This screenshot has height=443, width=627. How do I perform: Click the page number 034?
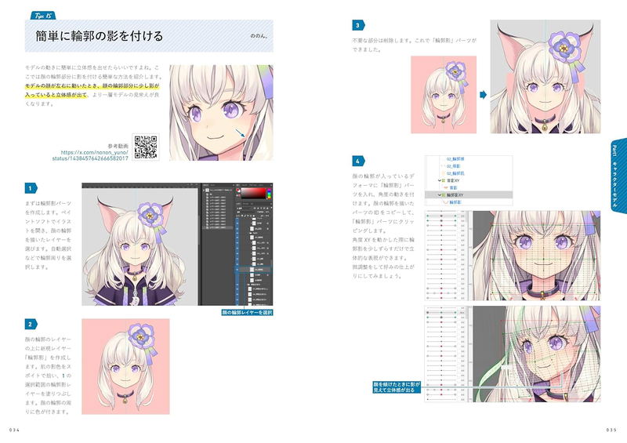[x=14, y=430]
